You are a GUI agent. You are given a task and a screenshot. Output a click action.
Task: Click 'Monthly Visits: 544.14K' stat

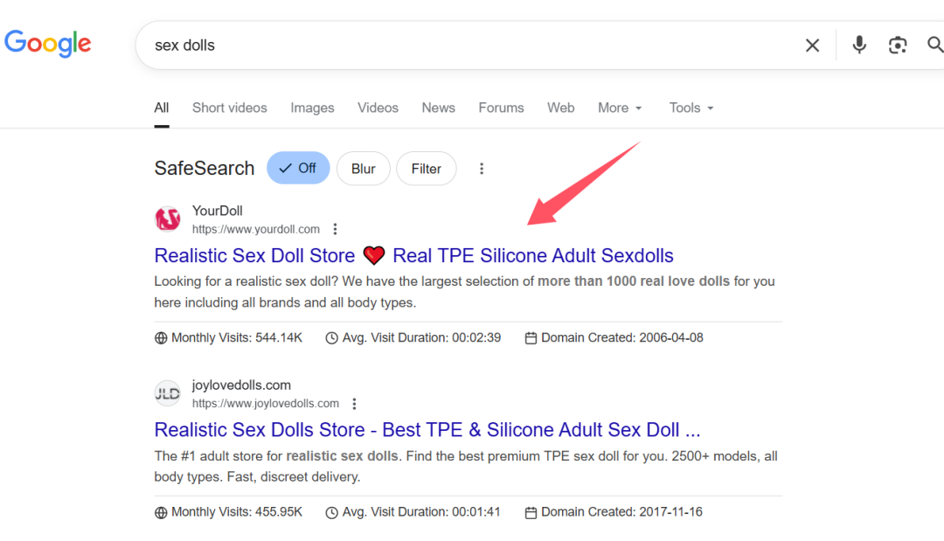(237, 337)
